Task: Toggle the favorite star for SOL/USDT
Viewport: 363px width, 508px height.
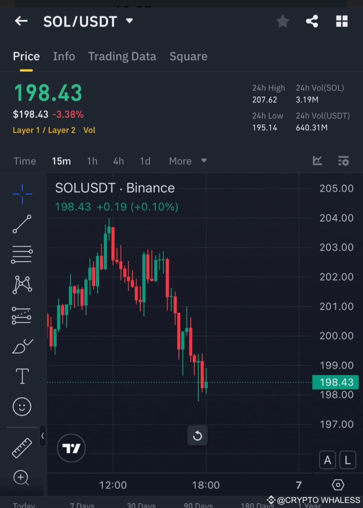Action: click(283, 21)
